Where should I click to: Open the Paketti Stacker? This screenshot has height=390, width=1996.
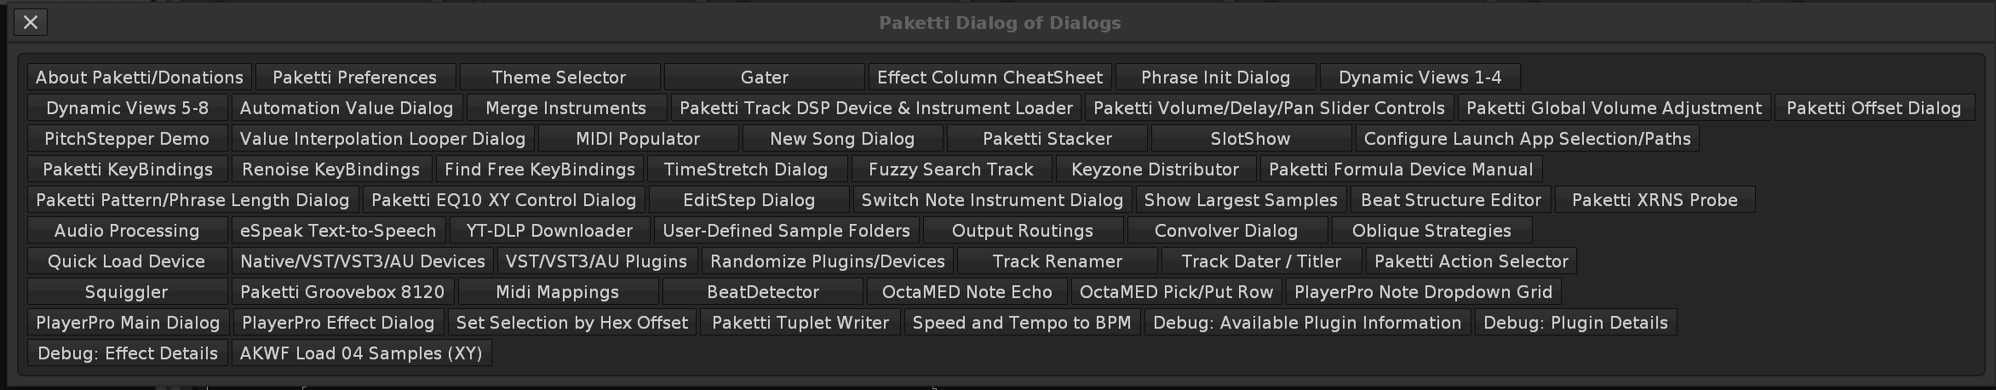pyautogui.click(x=1047, y=139)
